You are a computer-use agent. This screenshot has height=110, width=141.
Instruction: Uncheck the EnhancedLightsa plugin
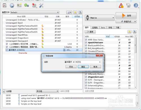click(x=86, y=85)
